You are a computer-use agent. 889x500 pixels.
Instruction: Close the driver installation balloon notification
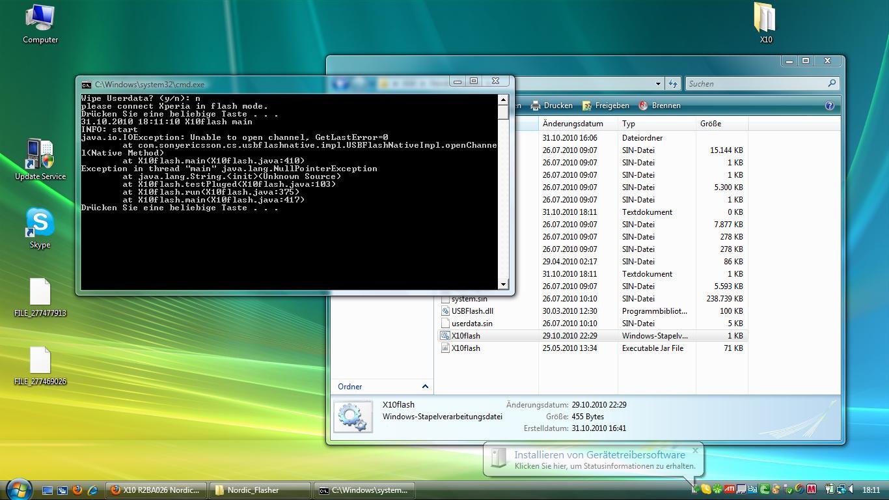coord(695,450)
